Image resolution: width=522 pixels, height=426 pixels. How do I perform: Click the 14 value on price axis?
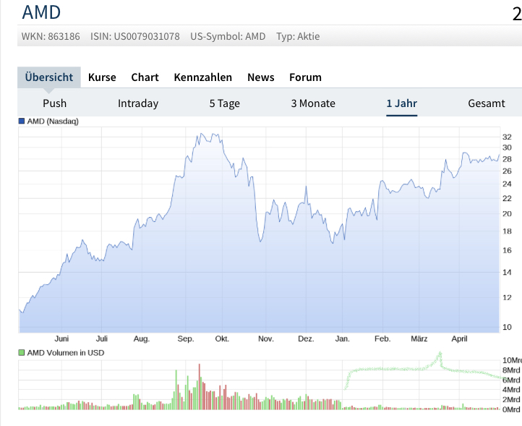click(x=507, y=272)
